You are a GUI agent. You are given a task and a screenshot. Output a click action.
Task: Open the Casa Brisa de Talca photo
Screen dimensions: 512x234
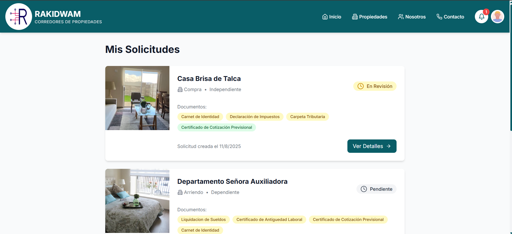pos(137,98)
